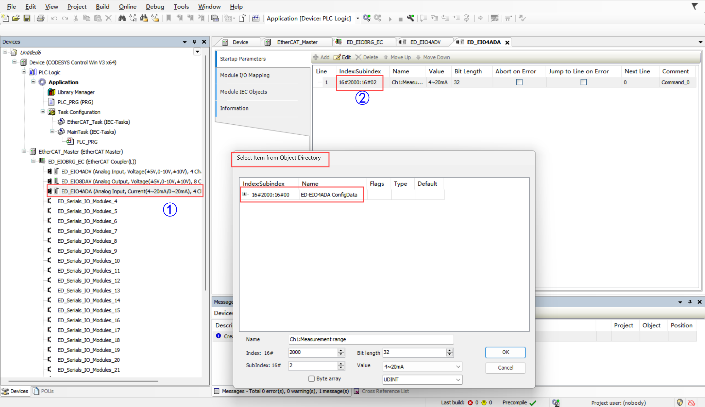The width and height of the screenshot is (705, 407).
Task: Increment the Bit length spinner up arrow
Action: (450, 350)
